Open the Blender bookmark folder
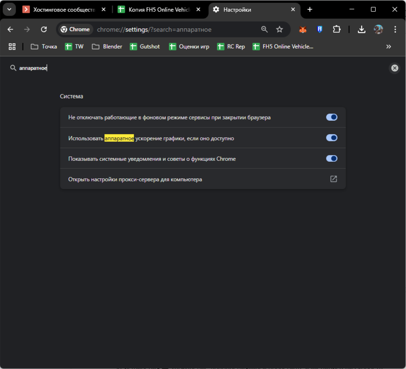406x369 pixels. point(107,46)
